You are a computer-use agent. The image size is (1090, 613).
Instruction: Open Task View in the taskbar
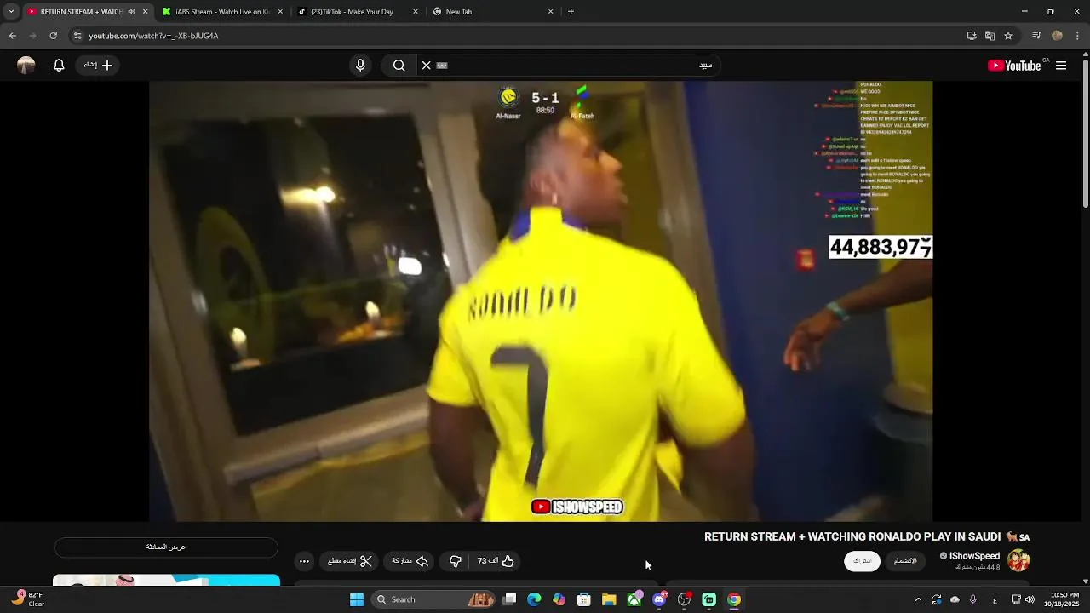[x=509, y=599]
